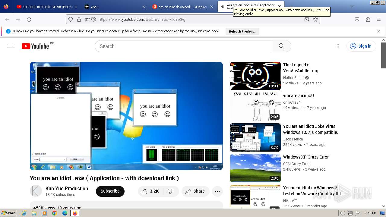Open Windows Start menu
The height and width of the screenshot is (217, 386).
coord(8,213)
